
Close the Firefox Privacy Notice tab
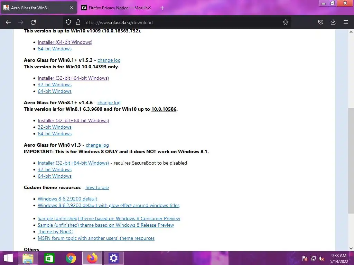(149, 8)
